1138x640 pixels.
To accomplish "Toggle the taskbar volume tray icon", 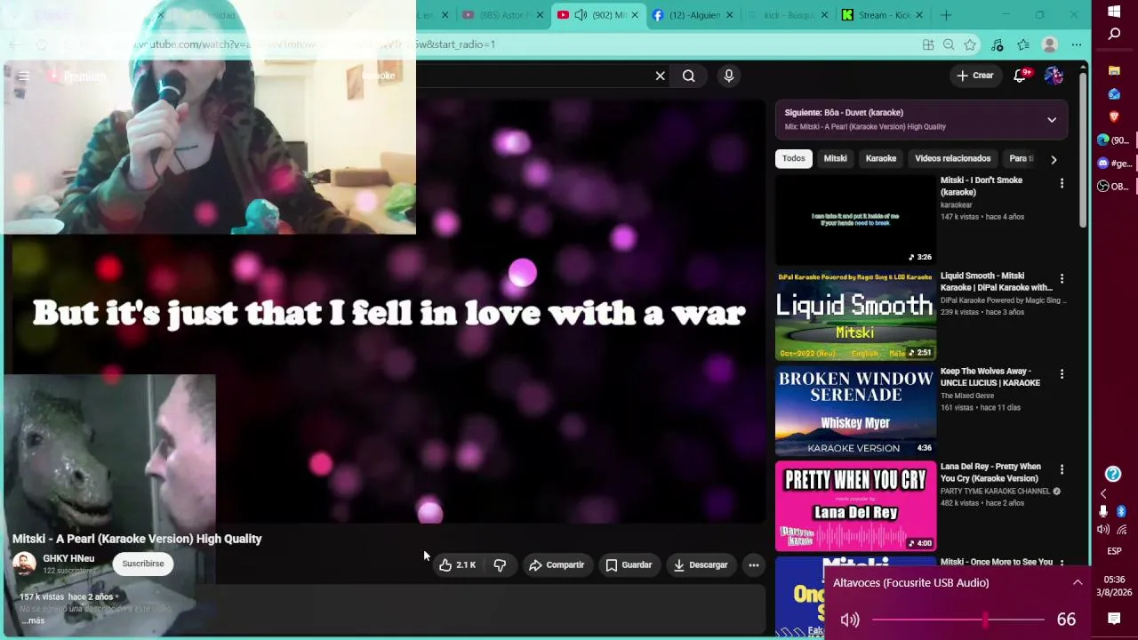I will [1103, 530].
